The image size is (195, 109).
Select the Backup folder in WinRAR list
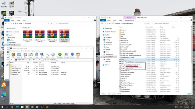point(14,67)
